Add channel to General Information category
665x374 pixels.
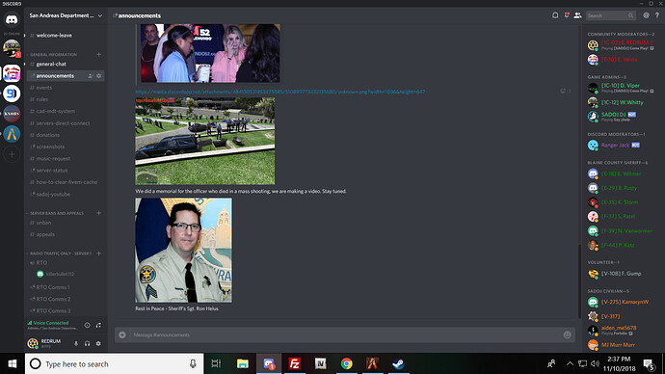[99, 54]
